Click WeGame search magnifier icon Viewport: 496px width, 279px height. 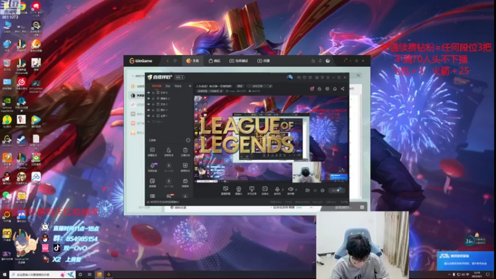[358, 75]
